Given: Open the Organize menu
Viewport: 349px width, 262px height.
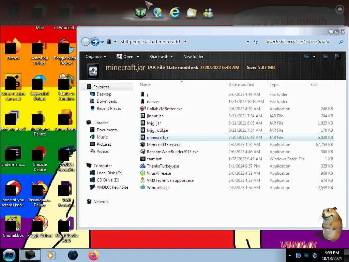Looking at the screenshot, I should 96,57.
